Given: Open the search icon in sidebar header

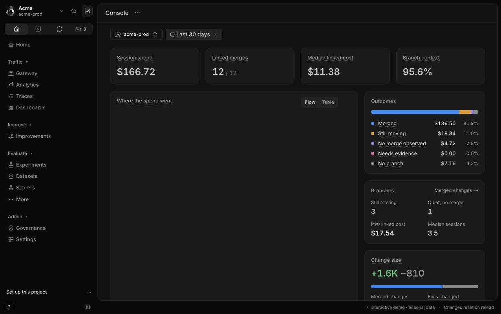Looking at the screenshot, I should [x=74, y=11].
